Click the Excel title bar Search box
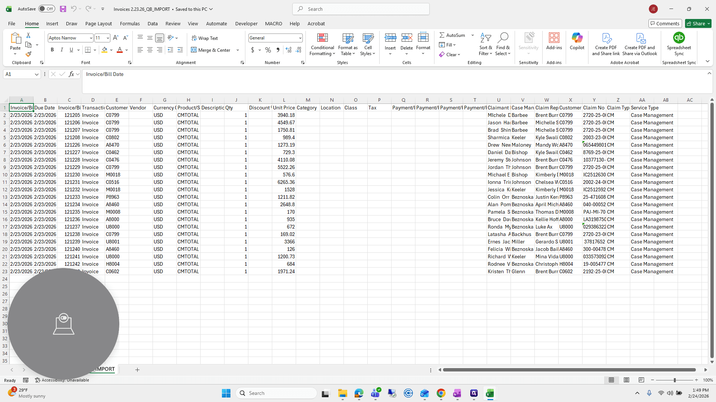Image resolution: width=716 pixels, height=402 pixels. point(361,9)
